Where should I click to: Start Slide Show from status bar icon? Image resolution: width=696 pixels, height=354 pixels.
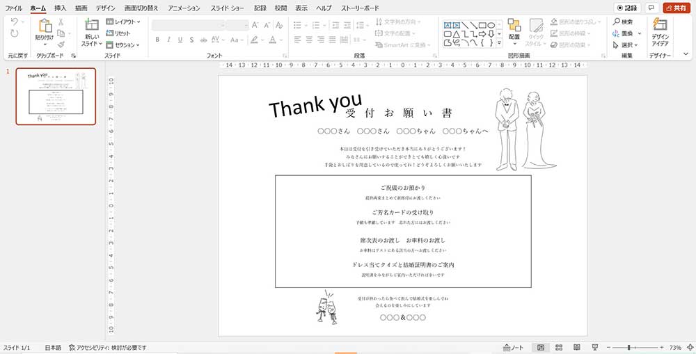click(x=595, y=348)
